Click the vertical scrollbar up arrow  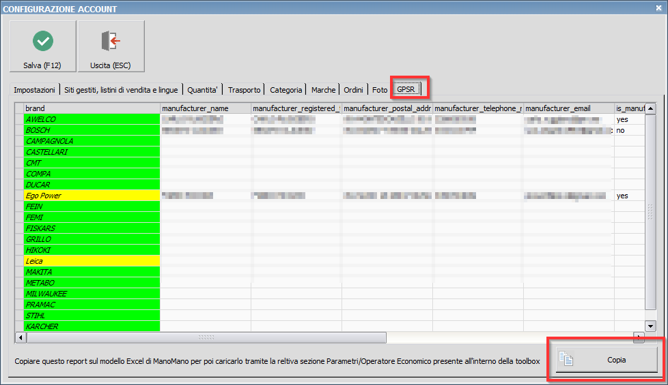pos(650,108)
